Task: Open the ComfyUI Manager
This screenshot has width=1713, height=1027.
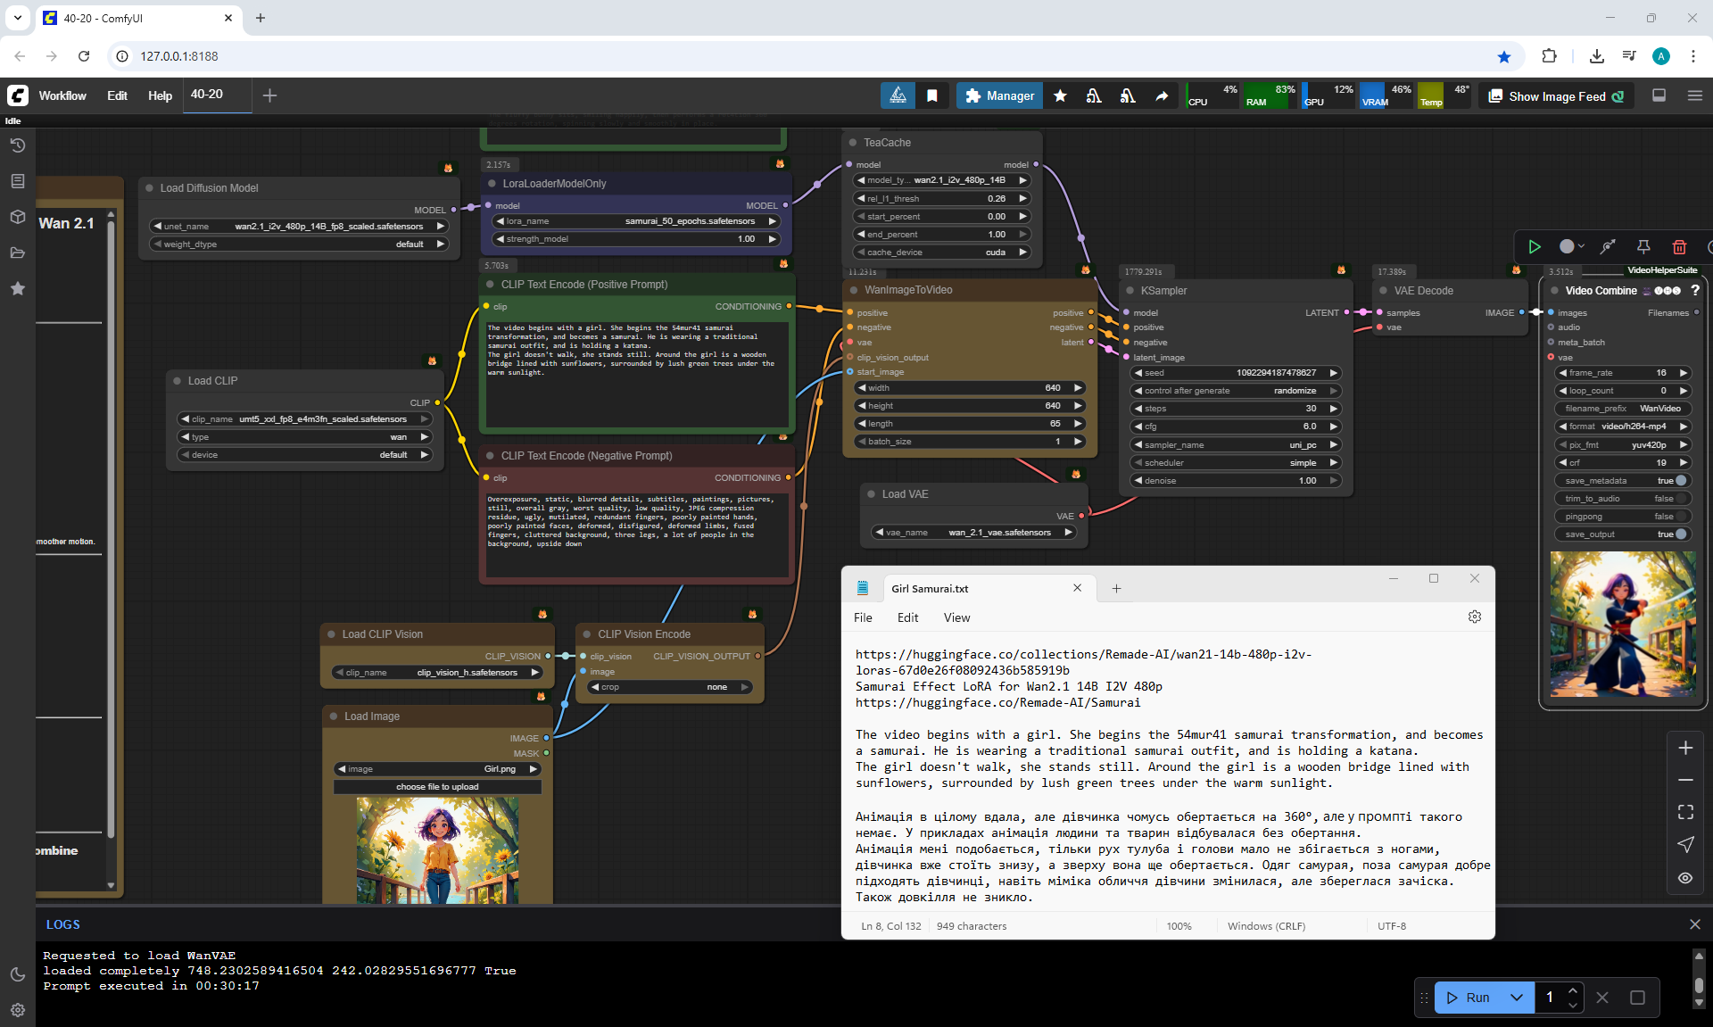Action: [x=999, y=95]
